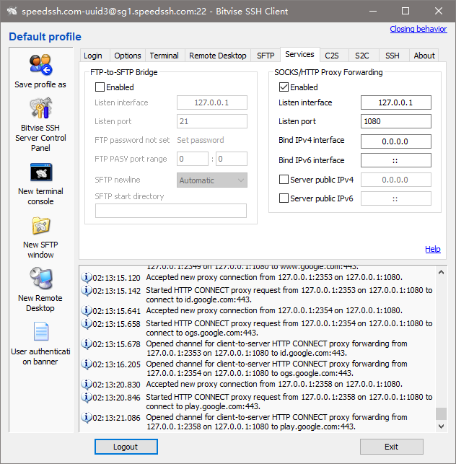The height and width of the screenshot is (464, 456).
Task: Click info icon of 02:13:15.120 log entry
Action: pyautogui.click(x=86, y=277)
